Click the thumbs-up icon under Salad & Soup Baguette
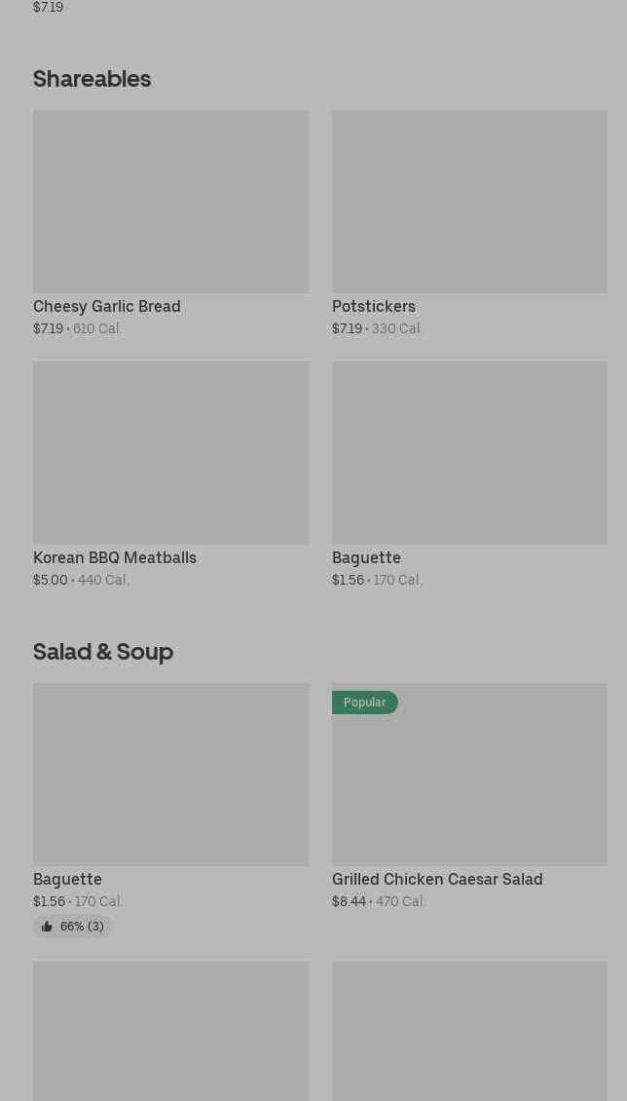This screenshot has height=1101, width=627. point(47,927)
